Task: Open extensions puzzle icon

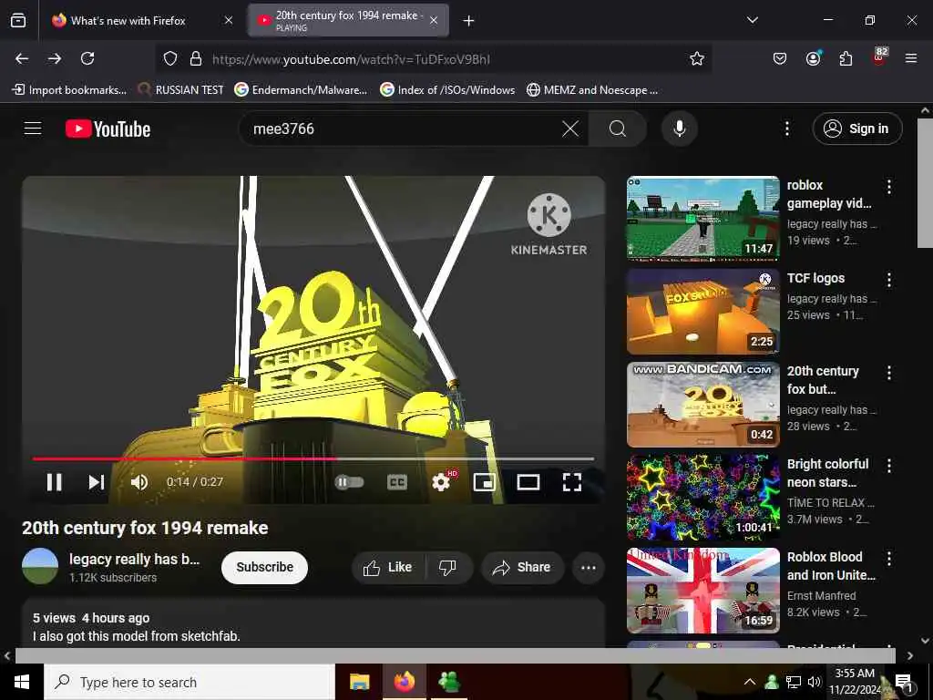Action: 846,58
